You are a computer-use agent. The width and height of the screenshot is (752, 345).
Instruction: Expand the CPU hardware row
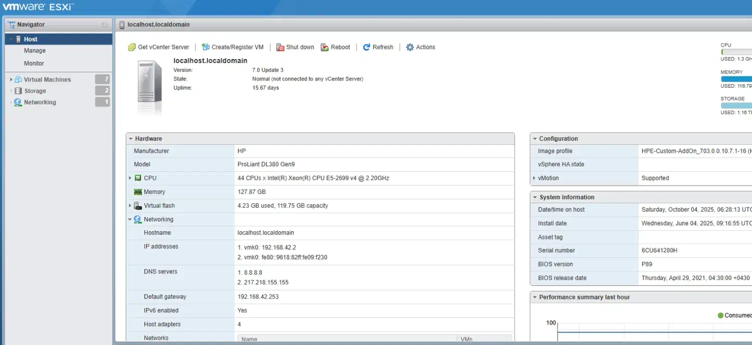click(x=130, y=178)
